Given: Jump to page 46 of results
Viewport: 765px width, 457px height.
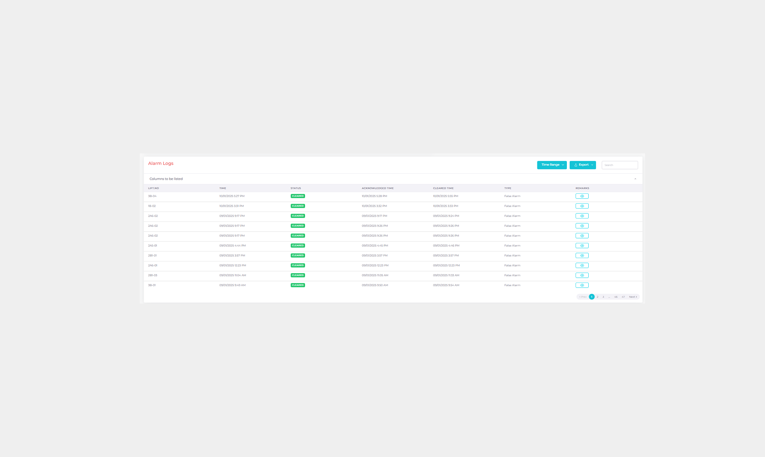Looking at the screenshot, I should [616, 297].
